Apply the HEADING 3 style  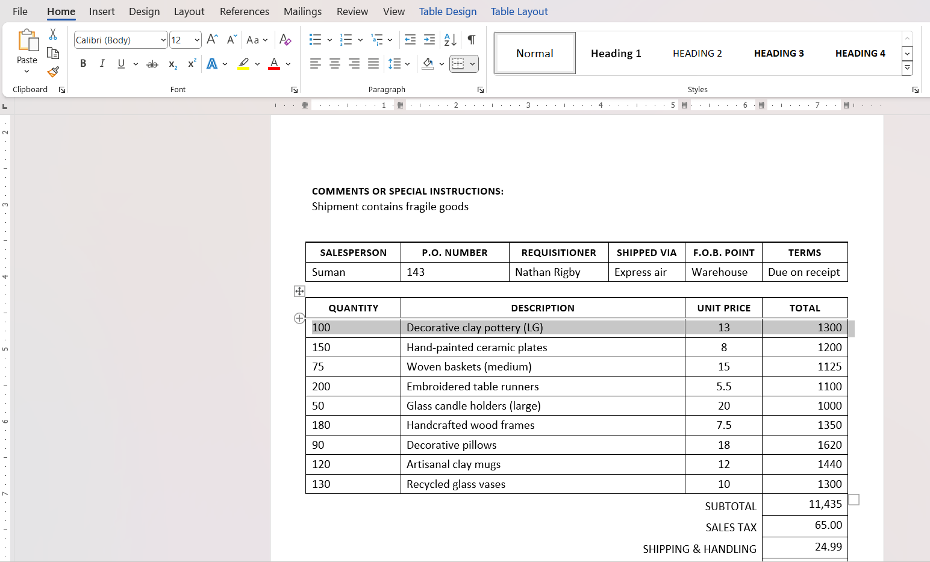(x=778, y=53)
